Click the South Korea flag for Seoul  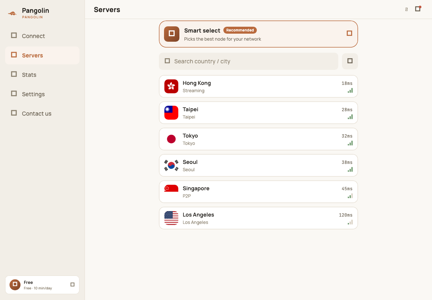click(x=171, y=165)
